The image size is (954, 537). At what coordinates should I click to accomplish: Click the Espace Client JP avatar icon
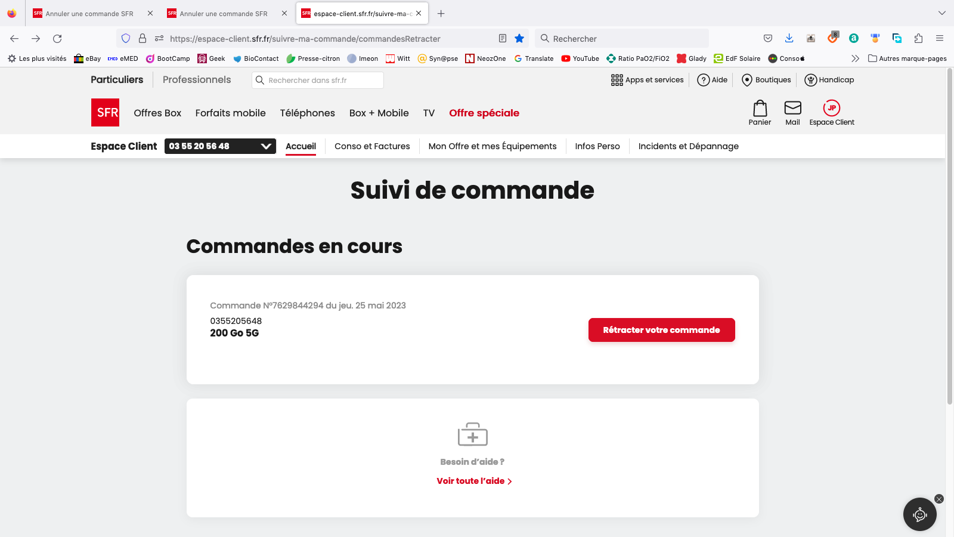831,108
